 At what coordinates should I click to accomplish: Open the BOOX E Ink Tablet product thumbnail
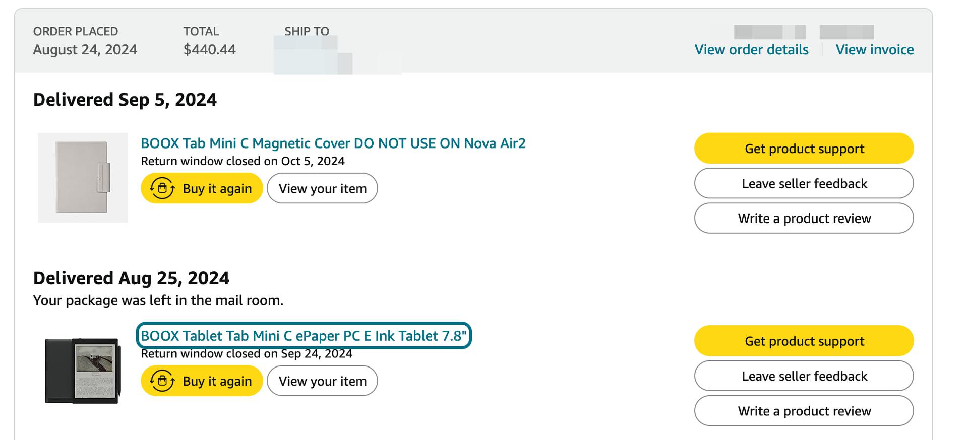coord(83,370)
